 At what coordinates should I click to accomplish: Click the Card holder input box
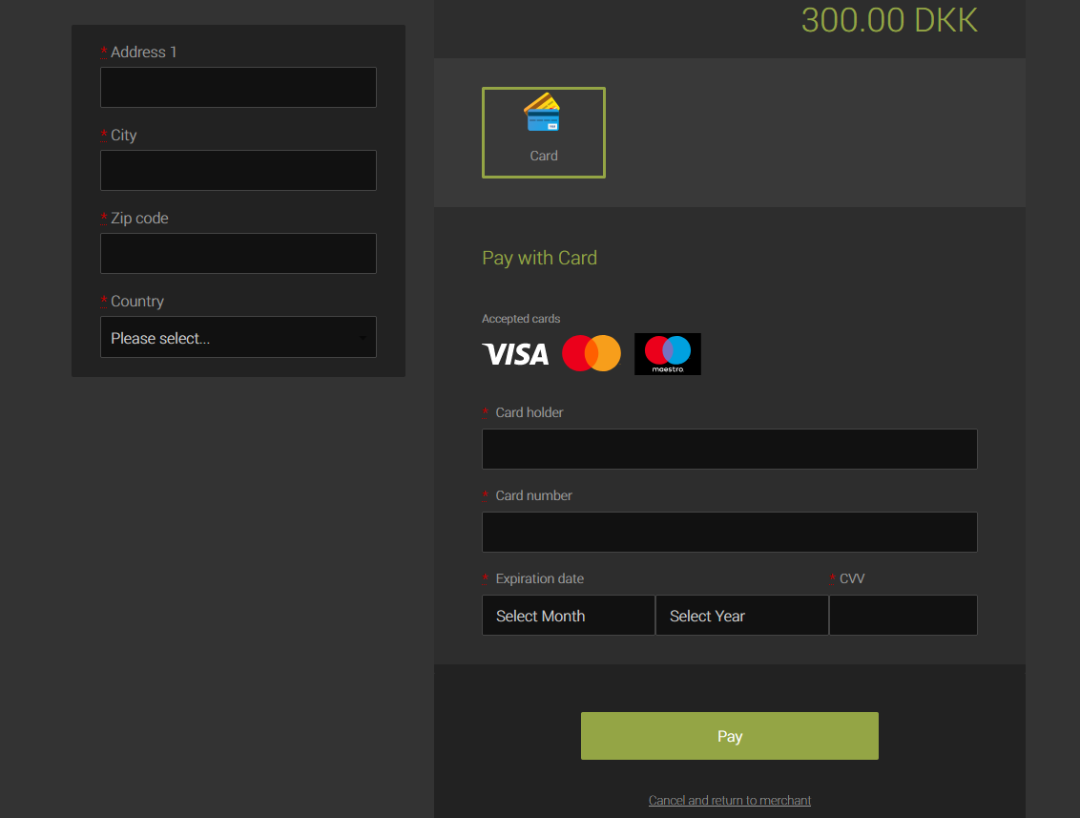pos(729,450)
